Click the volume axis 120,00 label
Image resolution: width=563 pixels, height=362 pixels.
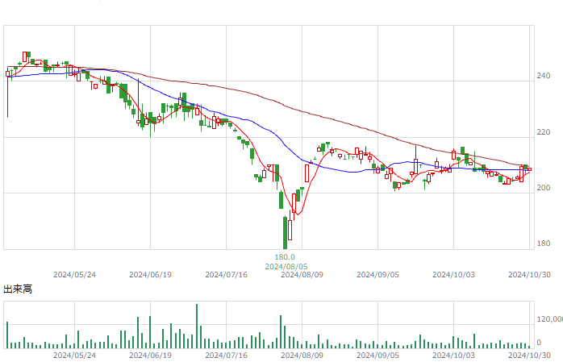(x=550, y=319)
